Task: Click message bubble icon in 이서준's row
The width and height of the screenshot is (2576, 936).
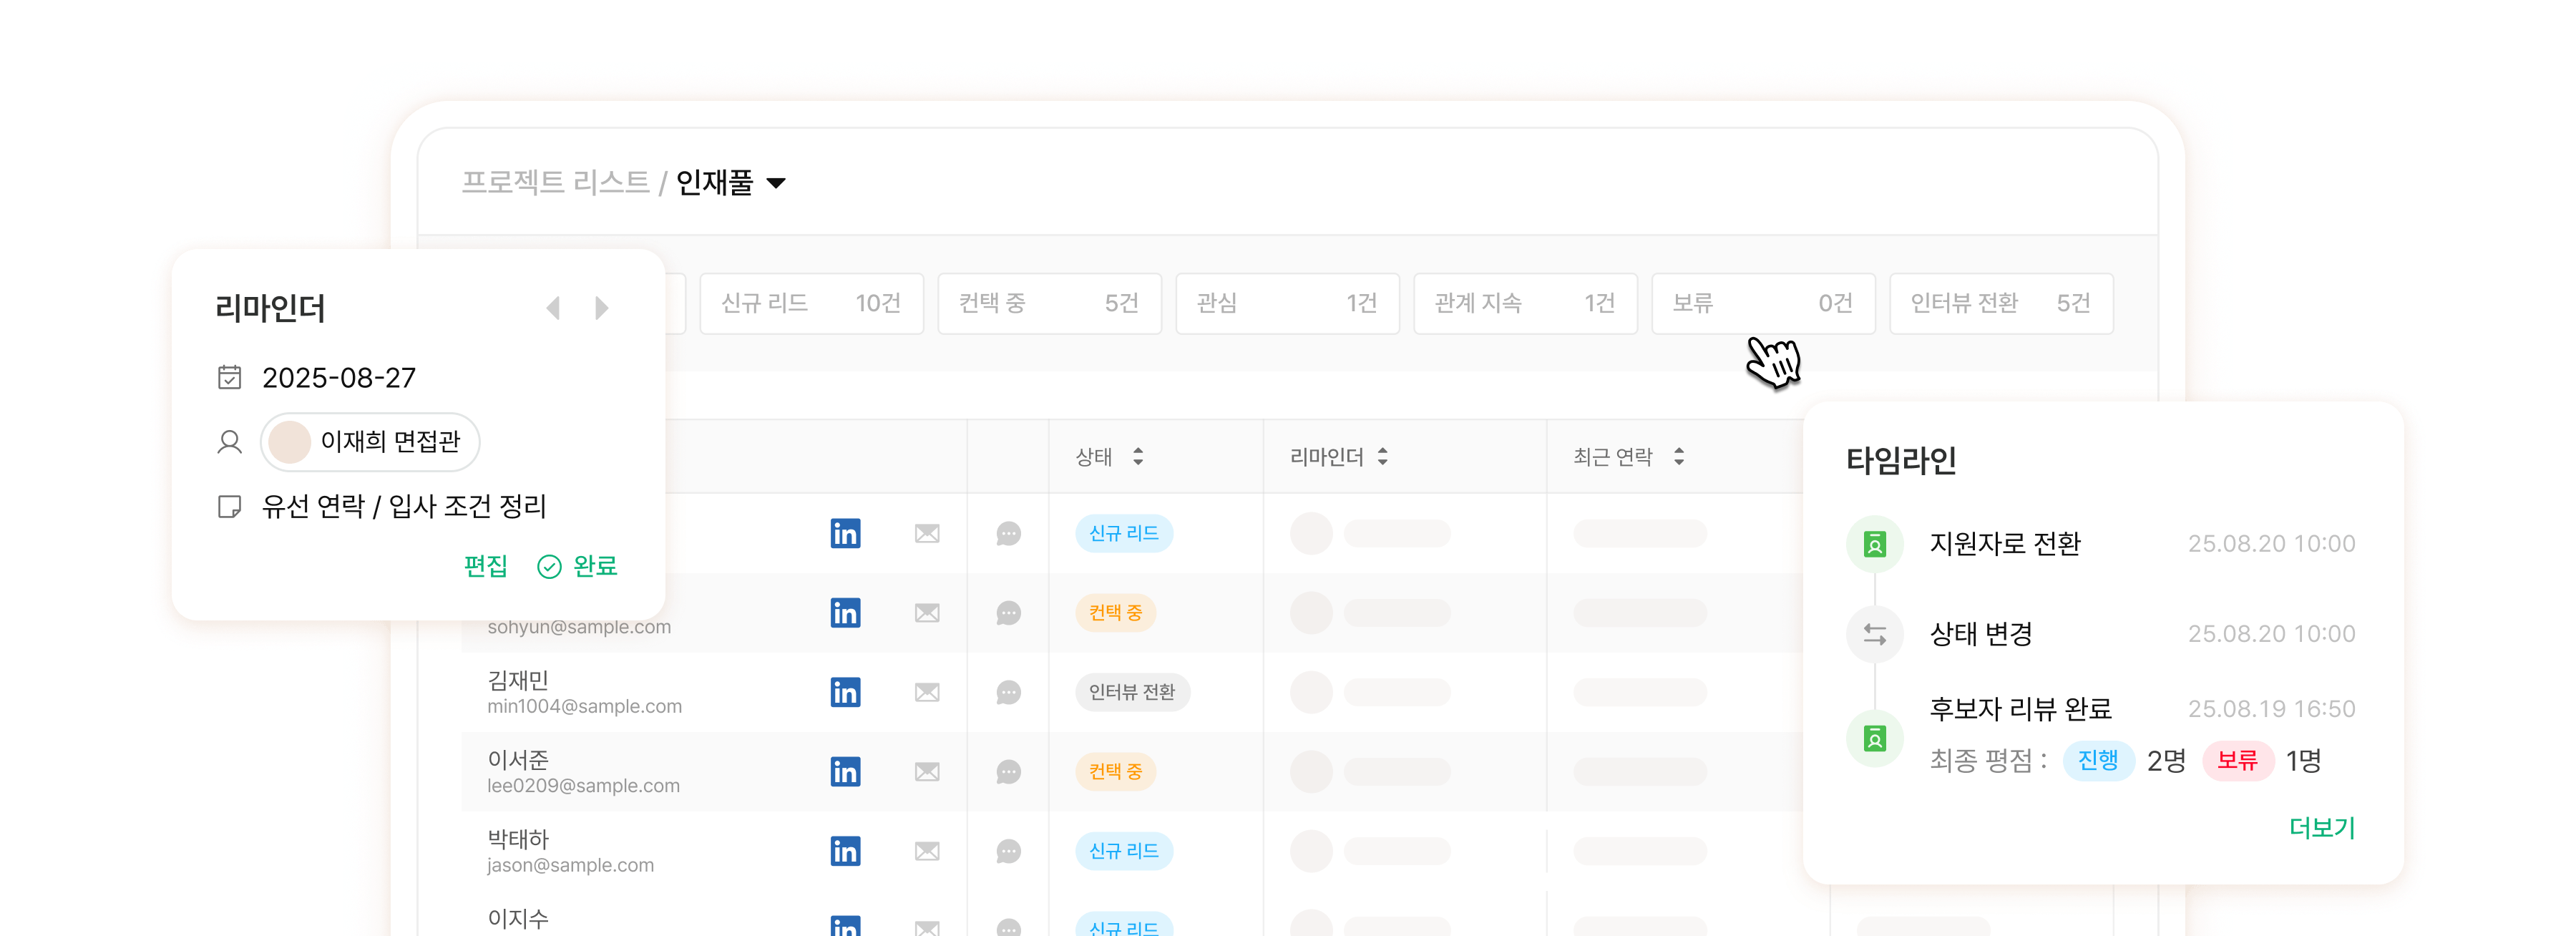Action: (1008, 772)
